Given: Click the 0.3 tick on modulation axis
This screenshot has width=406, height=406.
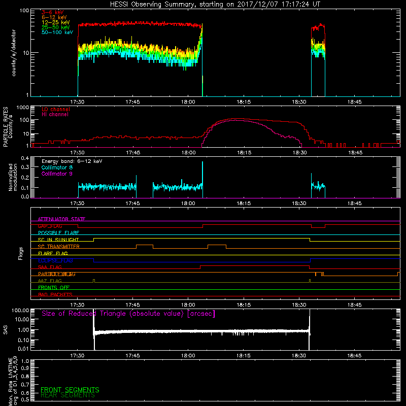Looking at the screenshot, I should [x=25, y=167].
